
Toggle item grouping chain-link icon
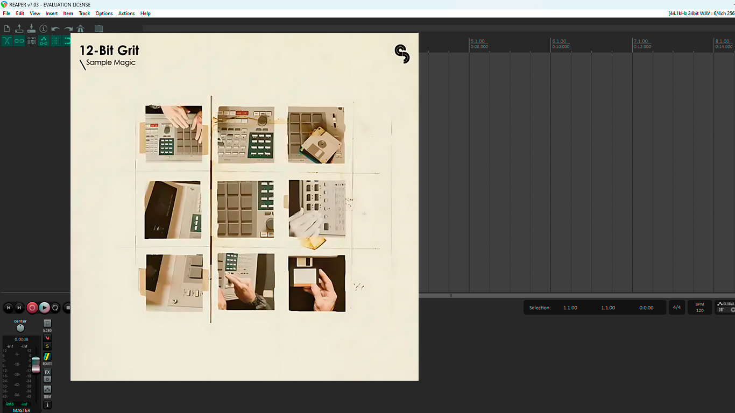(x=19, y=41)
